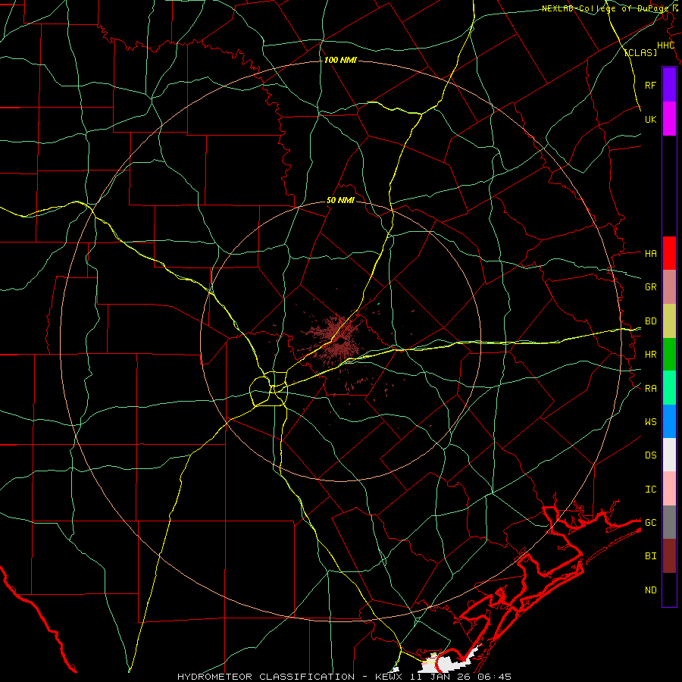Click the WS blue legend swatch
The width and height of the screenshot is (682, 682).
tap(669, 421)
